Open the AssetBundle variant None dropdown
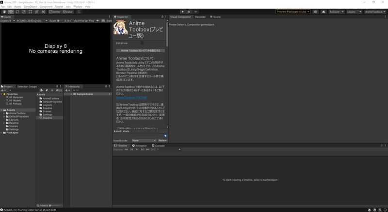Image resolution: width=388 pixels, height=212 pixels. pyautogui.click(x=162, y=140)
